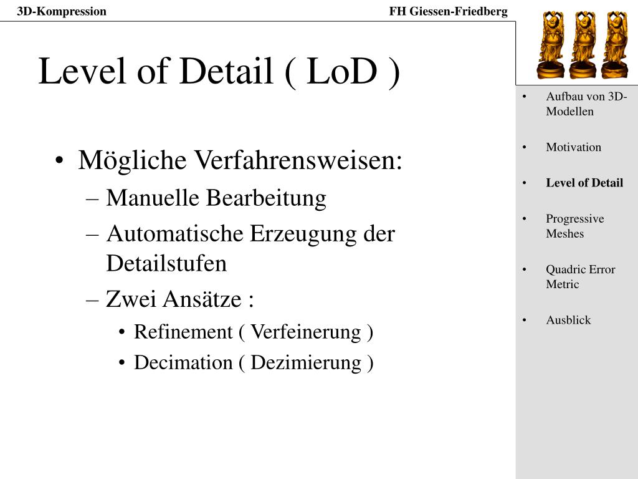This screenshot has height=479, width=638.
Task: Click 'Decimation ( Dezimierung )' bullet
Action: pyautogui.click(x=254, y=363)
